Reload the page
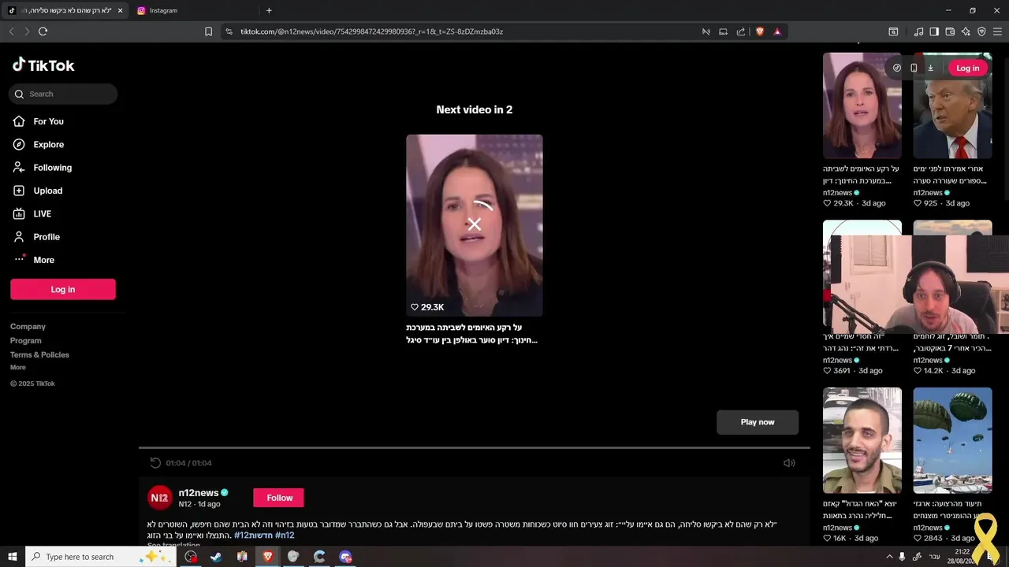The width and height of the screenshot is (1009, 567). pyautogui.click(x=43, y=31)
